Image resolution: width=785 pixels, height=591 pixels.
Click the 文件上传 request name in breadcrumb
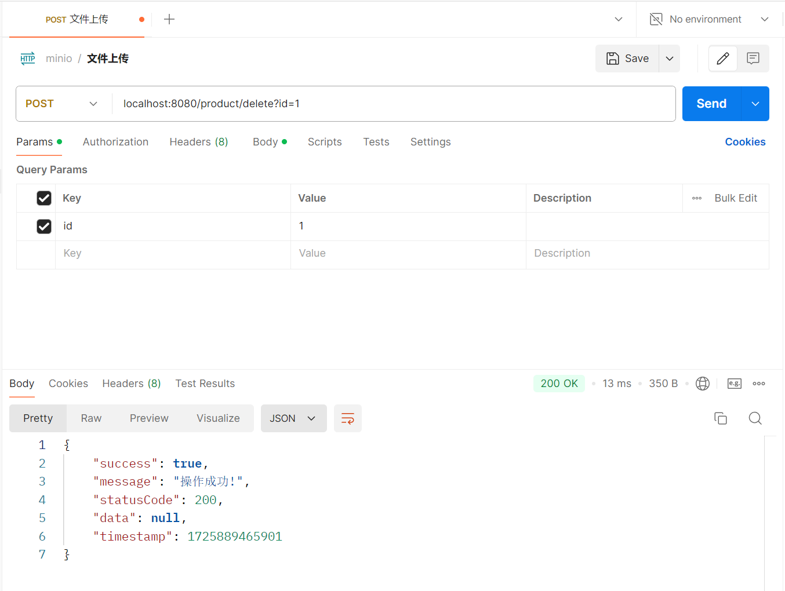click(108, 59)
